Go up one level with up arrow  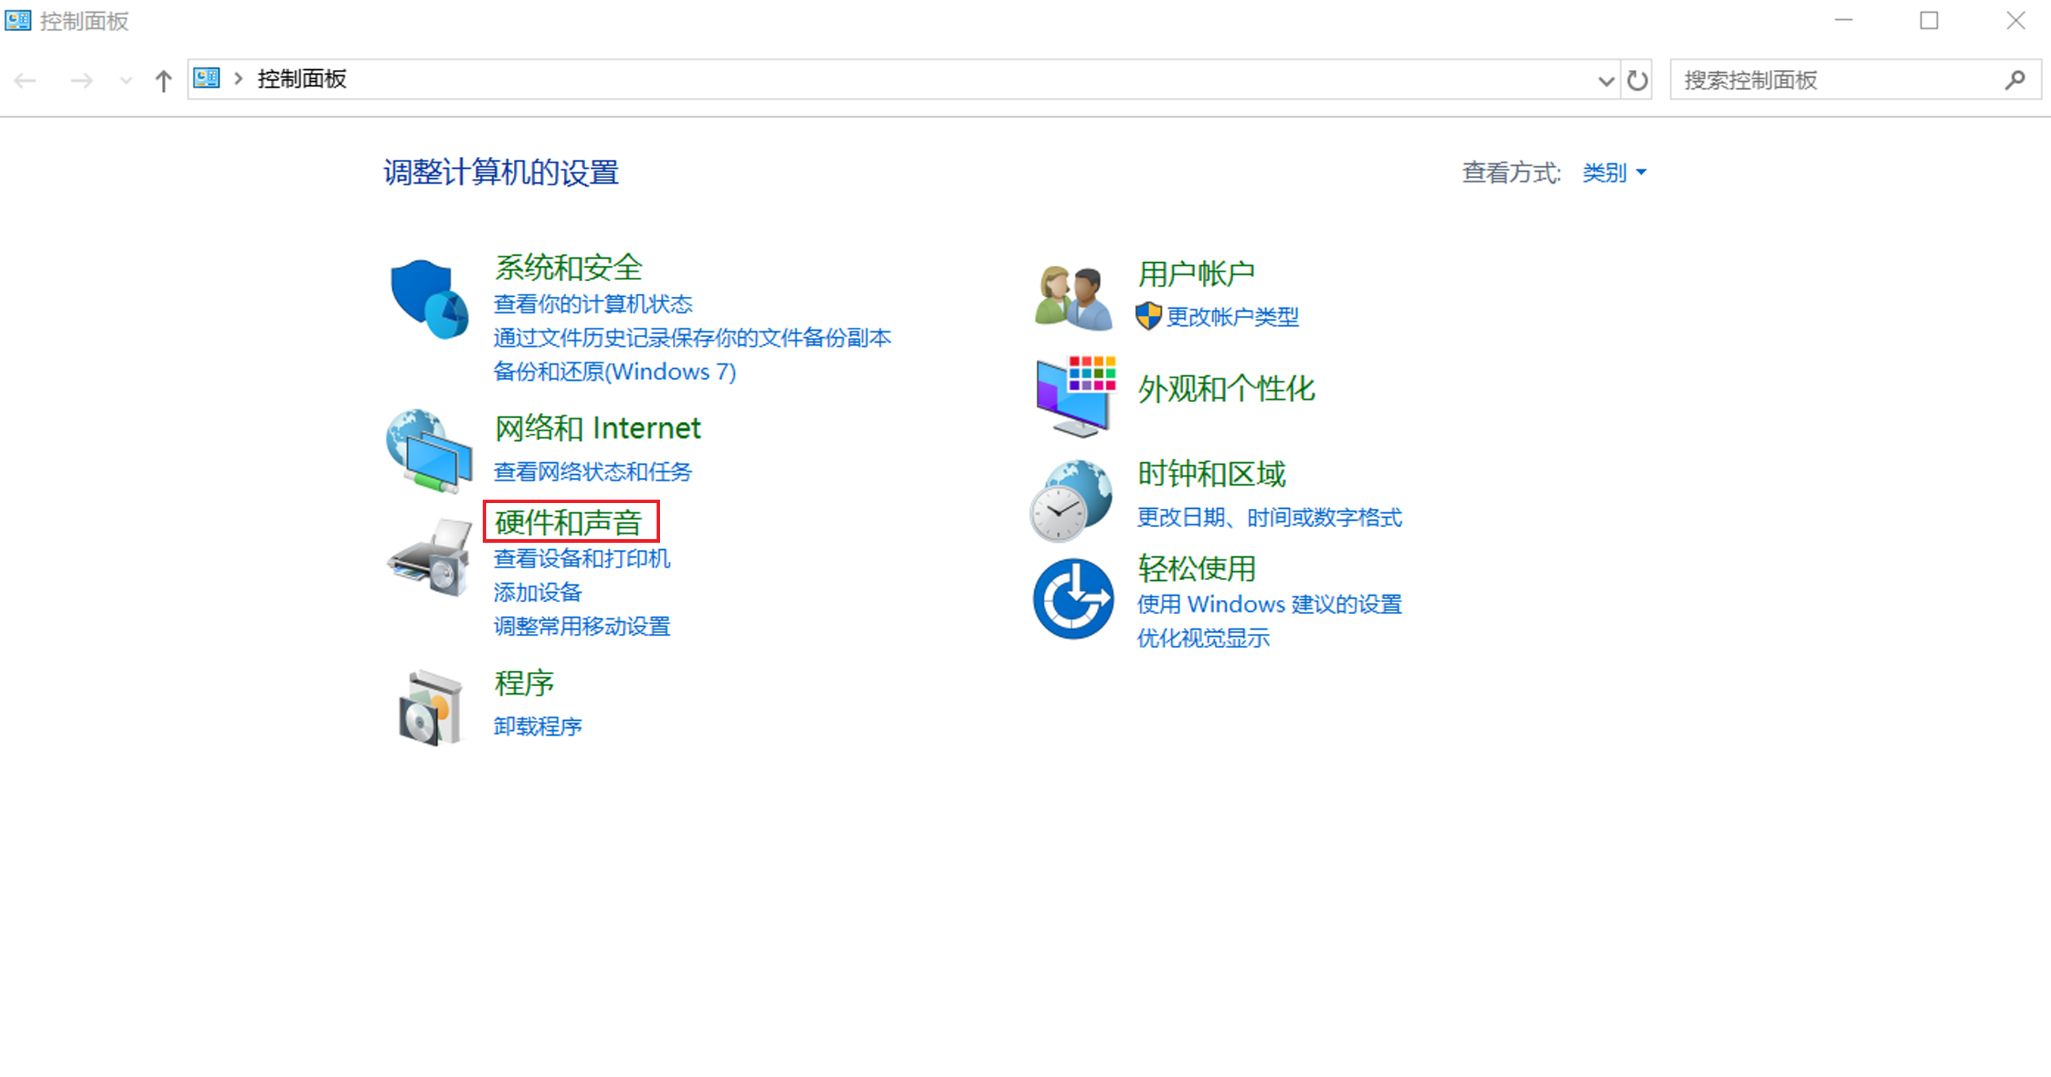click(x=163, y=81)
